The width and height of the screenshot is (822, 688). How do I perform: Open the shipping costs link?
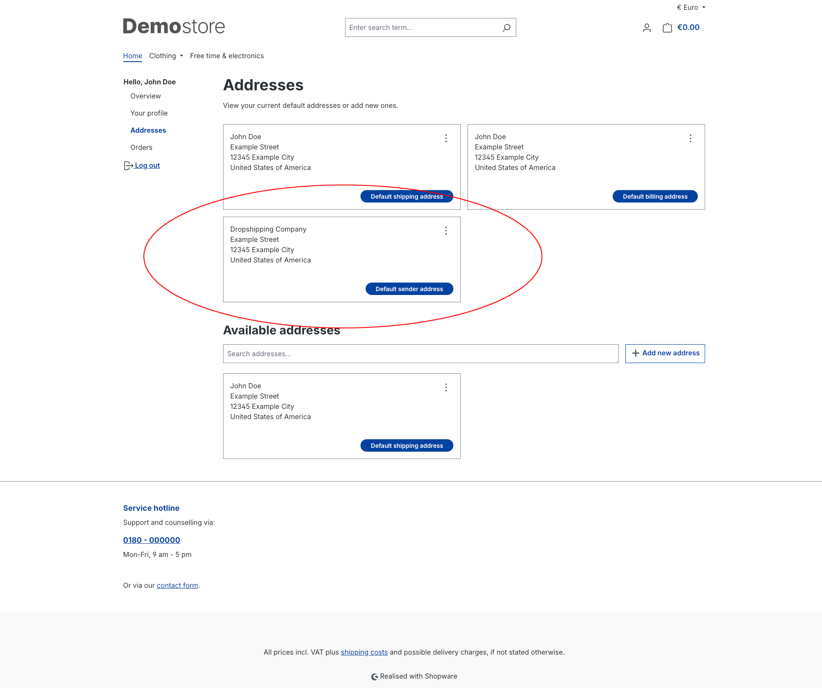coord(364,652)
